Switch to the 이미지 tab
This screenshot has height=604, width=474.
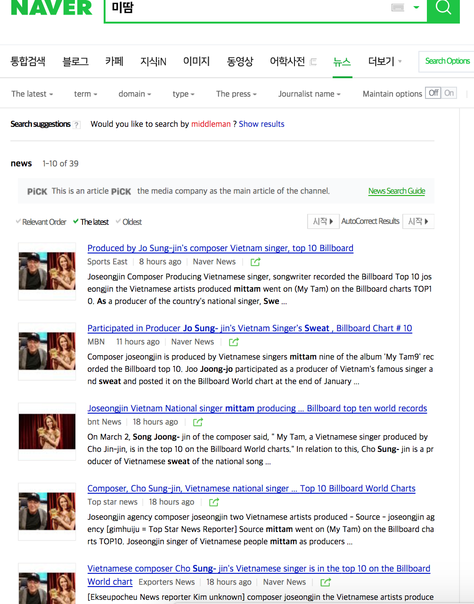point(196,61)
